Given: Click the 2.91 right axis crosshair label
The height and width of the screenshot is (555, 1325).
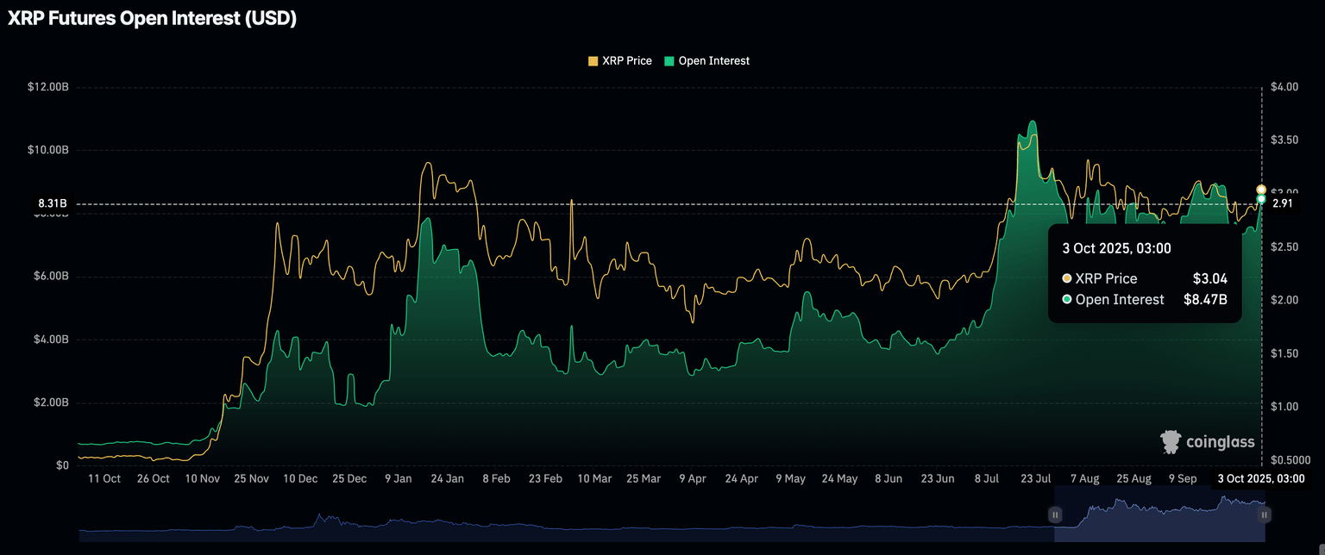Looking at the screenshot, I should coord(1282,203).
